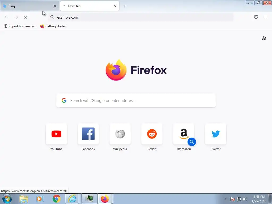Open Windows Media Player from taskbar
Screen dimensions: 272x204
40,199
